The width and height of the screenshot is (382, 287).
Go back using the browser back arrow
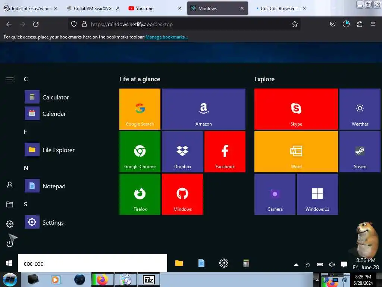(9, 24)
